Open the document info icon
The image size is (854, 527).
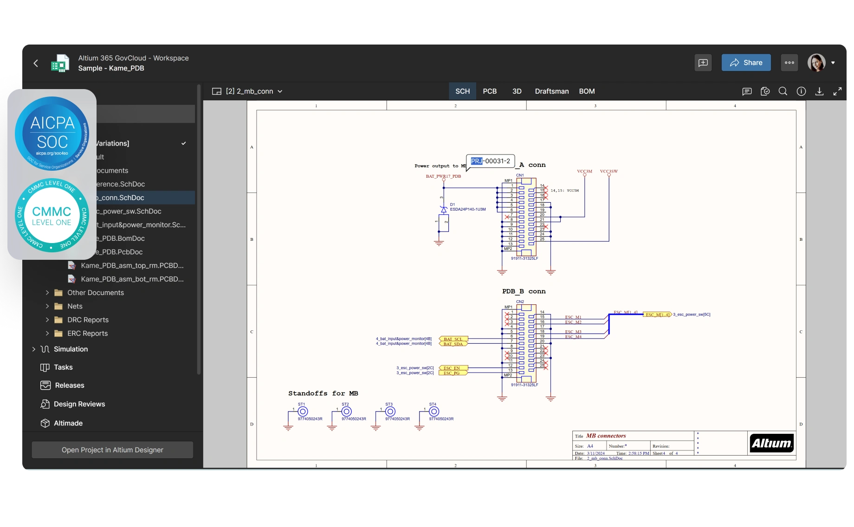coord(801,91)
